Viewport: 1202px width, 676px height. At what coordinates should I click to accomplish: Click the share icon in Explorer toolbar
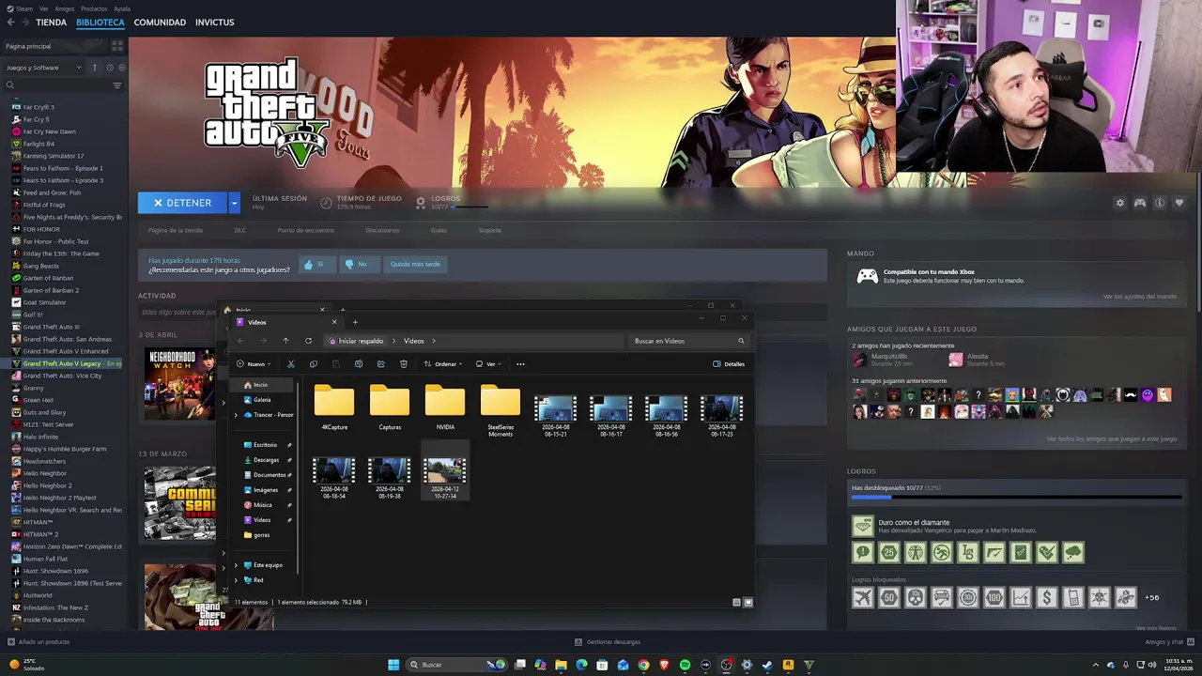tap(381, 364)
